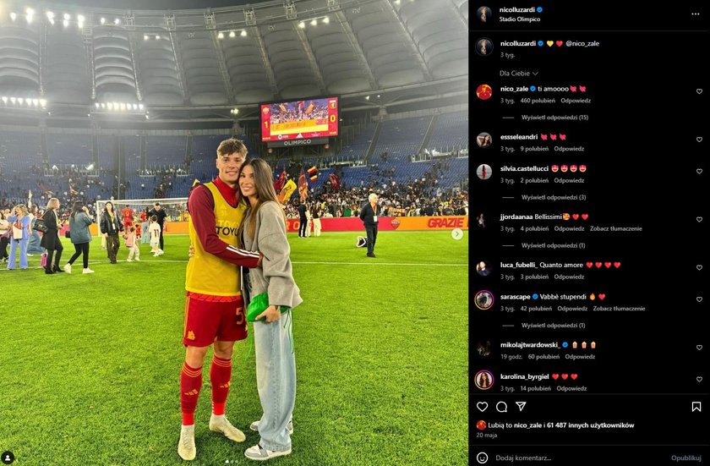Like the post with the heart icon
Viewport: 710px width, 466px height.
coord(482,407)
